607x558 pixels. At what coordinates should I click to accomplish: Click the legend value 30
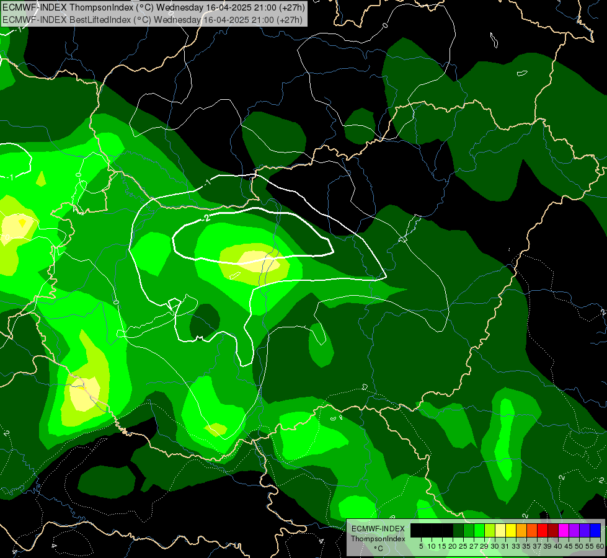(x=495, y=546)
